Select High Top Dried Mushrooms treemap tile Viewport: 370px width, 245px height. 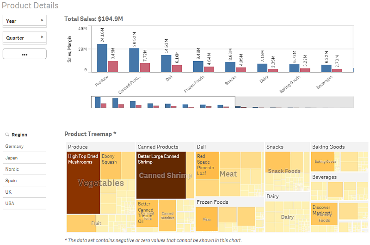(x=83, y=185)
